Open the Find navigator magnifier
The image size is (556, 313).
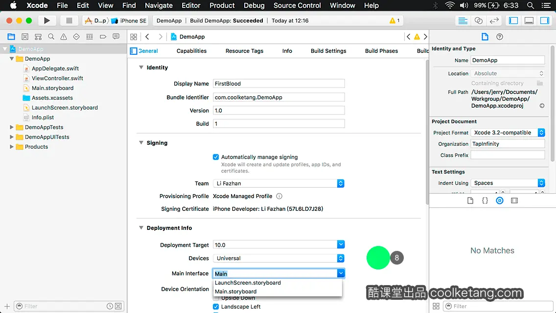point(51,37)
